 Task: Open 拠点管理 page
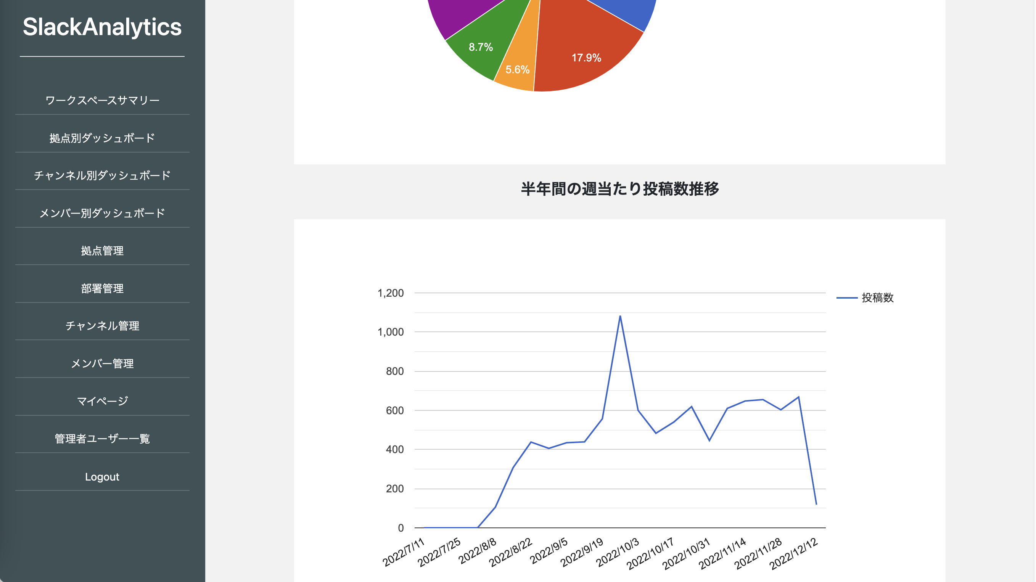(102, 251)
